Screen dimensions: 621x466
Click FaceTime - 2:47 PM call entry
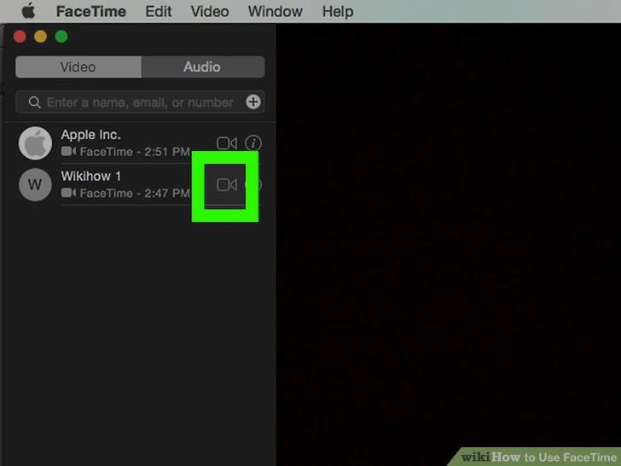126,194
